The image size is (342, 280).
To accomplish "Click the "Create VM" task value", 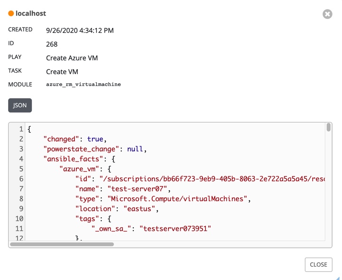I will click(62, 72).
